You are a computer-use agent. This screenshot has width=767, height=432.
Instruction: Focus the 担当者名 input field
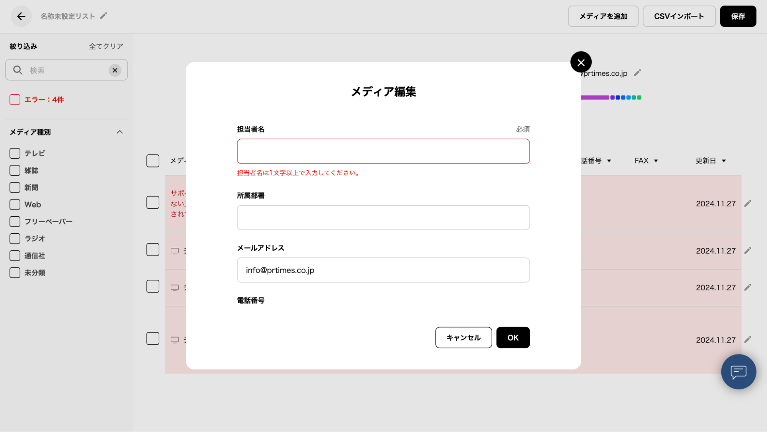coord(383,151)
